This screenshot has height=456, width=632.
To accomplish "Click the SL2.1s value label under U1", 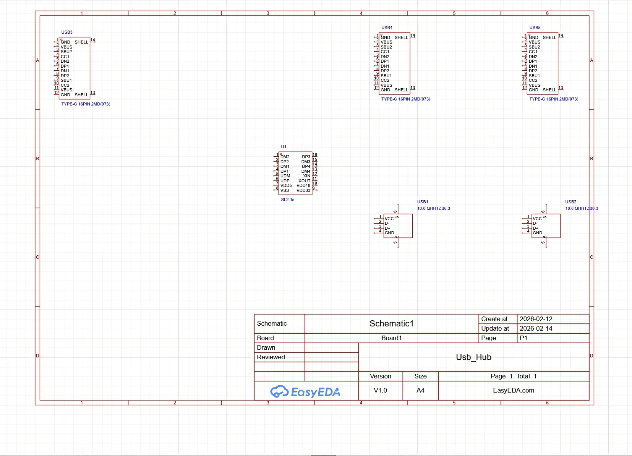I will tap(288, 200).
